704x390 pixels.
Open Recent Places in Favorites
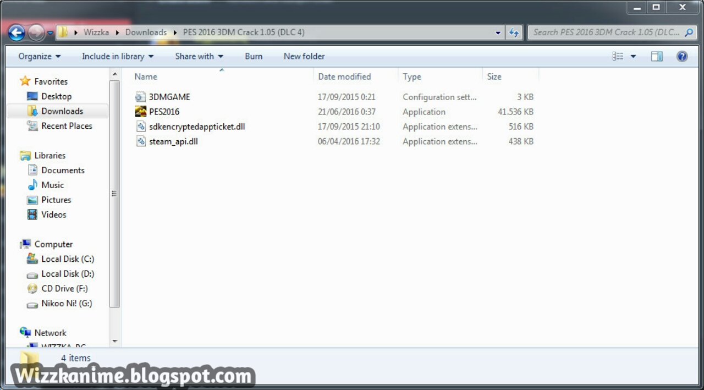(67, 126)
